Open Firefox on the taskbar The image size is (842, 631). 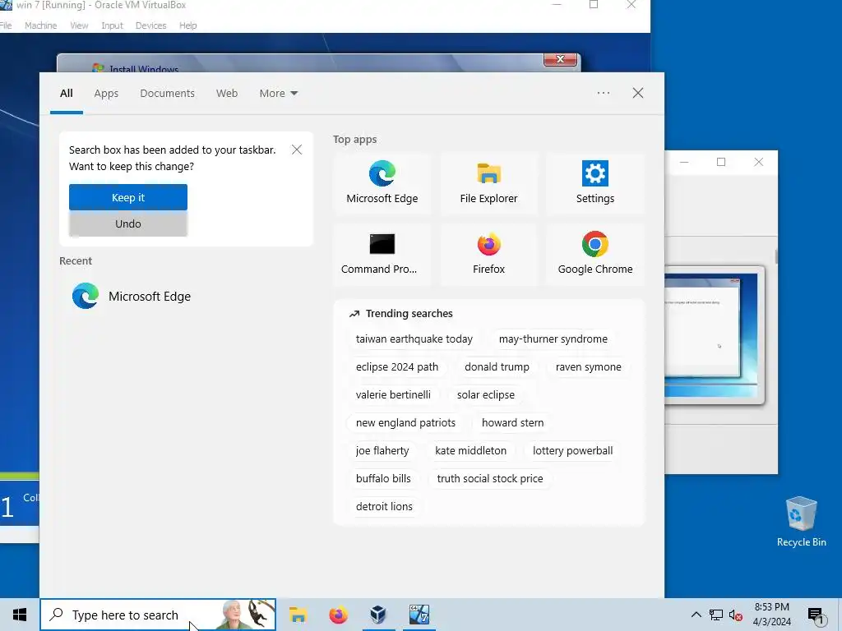(x=338, y=615)
